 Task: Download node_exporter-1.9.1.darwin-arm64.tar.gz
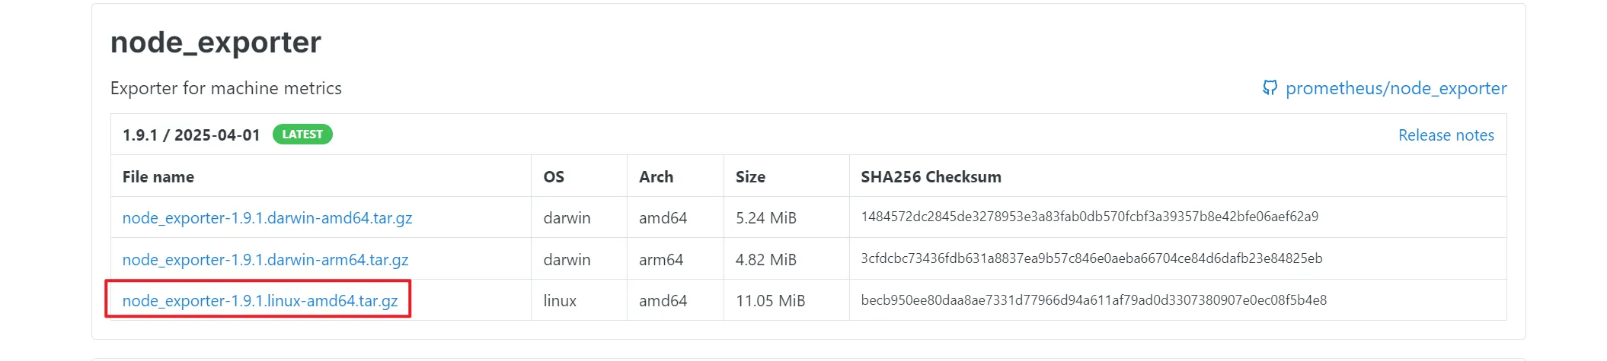click(x=265, y=260)
